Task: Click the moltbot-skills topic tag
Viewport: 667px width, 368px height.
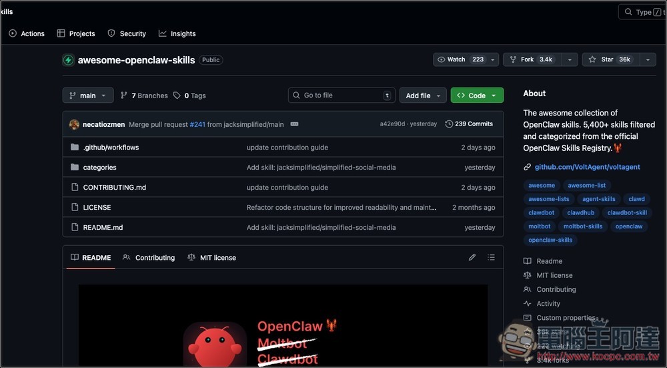Action: click(583, 226)
